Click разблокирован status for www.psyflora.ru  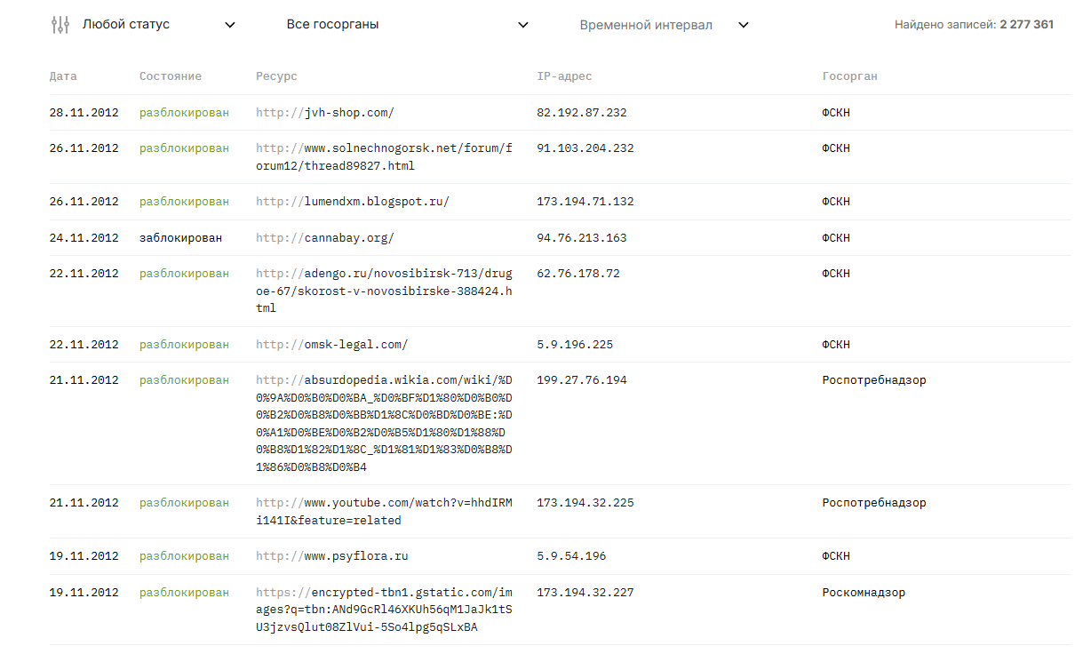click(184, 556)
